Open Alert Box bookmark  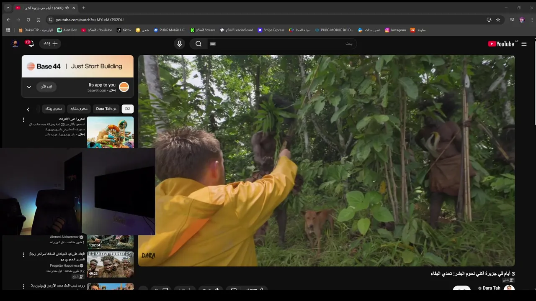[67, 30]
